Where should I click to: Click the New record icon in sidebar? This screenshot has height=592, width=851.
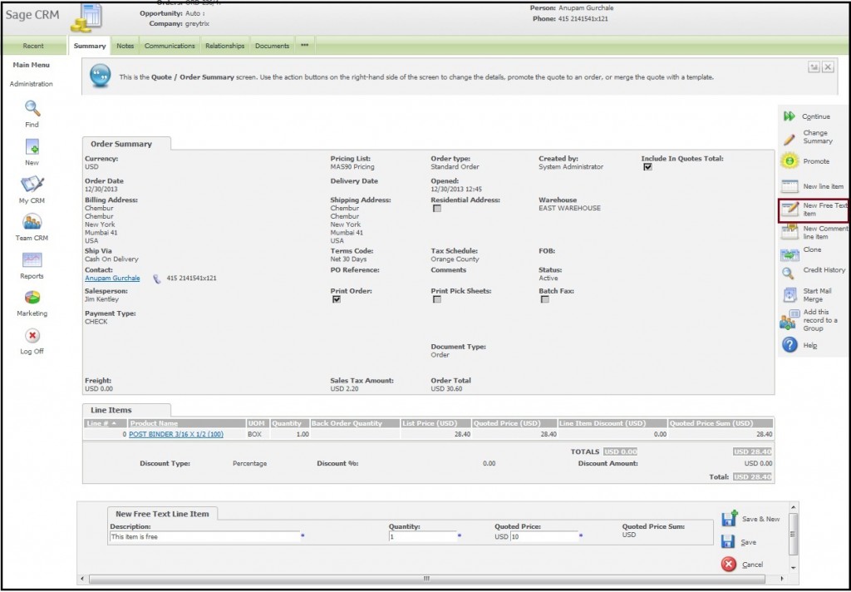click(x=32, y=146)
